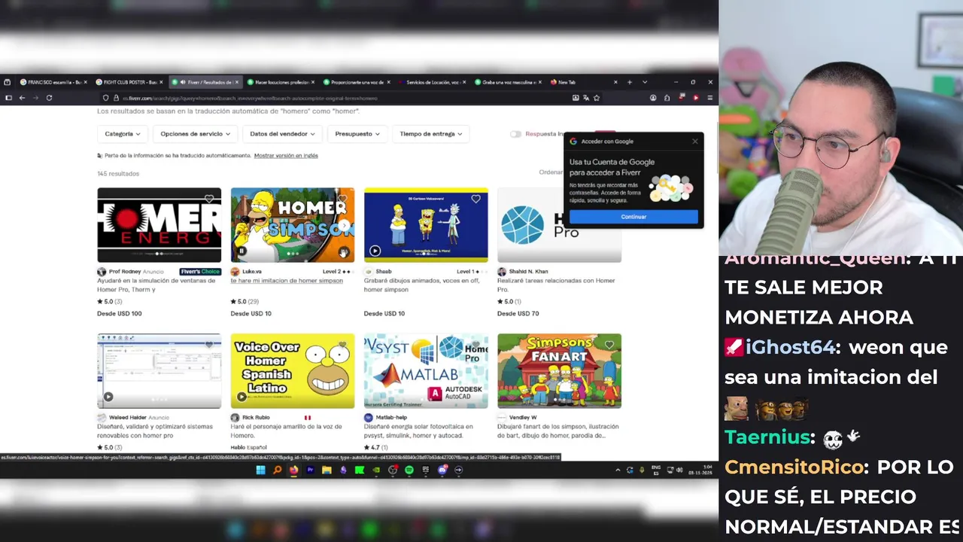Open Windows taskbar search icon
The width and height of the screenshot is (963, 542).
[277, 470]
